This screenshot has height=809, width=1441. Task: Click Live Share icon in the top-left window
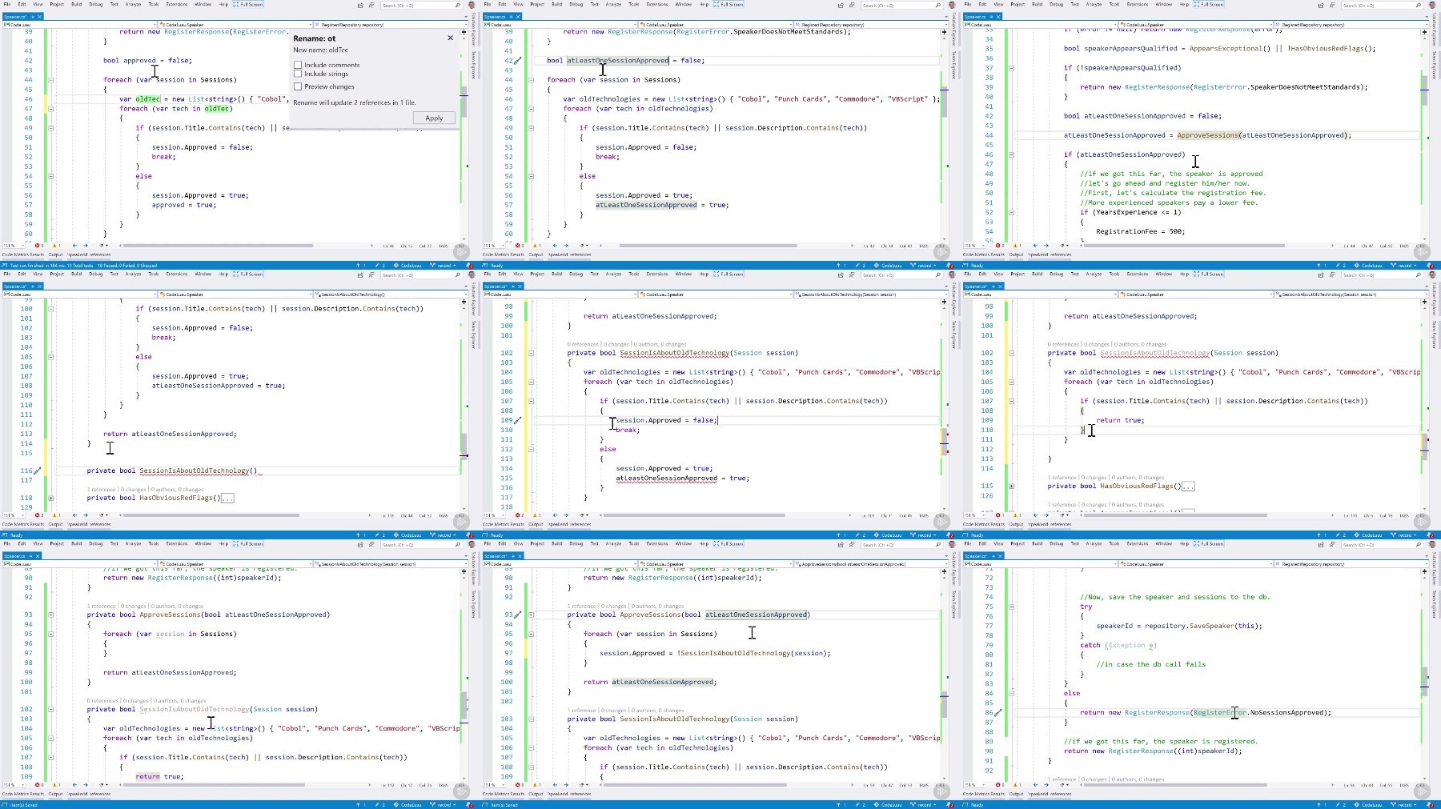click(360, 5)
